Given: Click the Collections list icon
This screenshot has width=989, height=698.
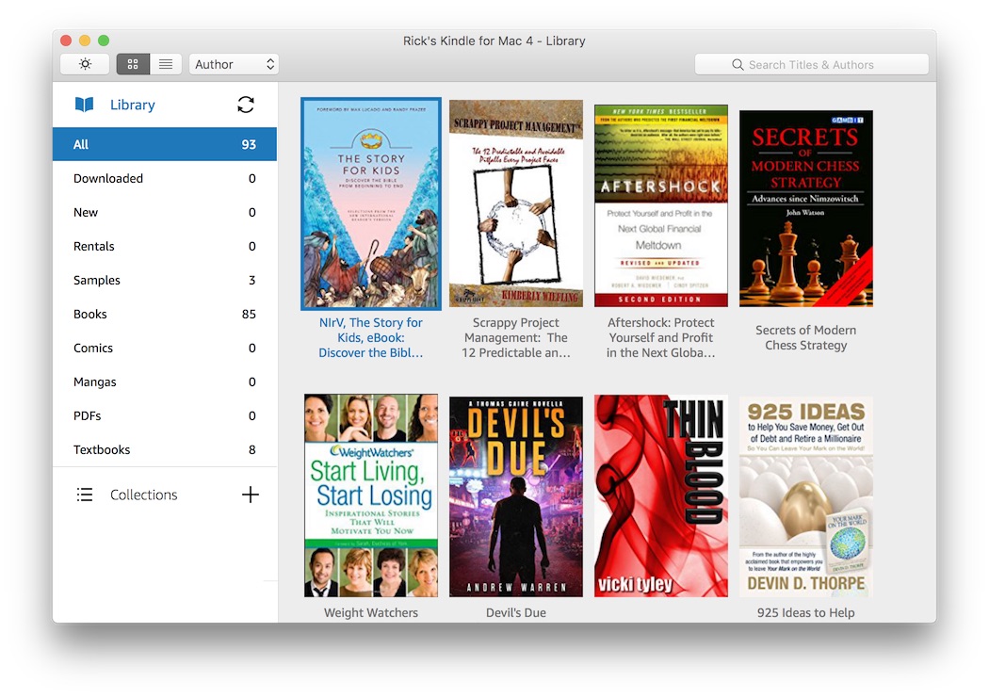Looking at the screenshot, I should tap(85, 495).
